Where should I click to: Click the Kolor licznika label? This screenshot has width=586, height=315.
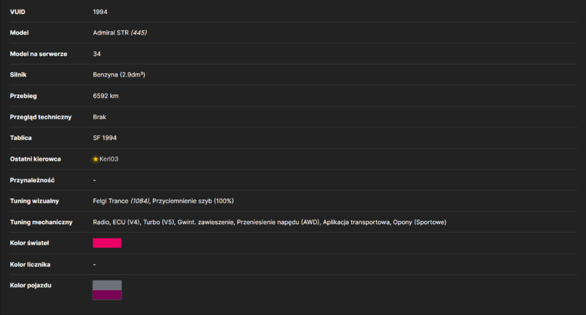[x=30, y=264]
